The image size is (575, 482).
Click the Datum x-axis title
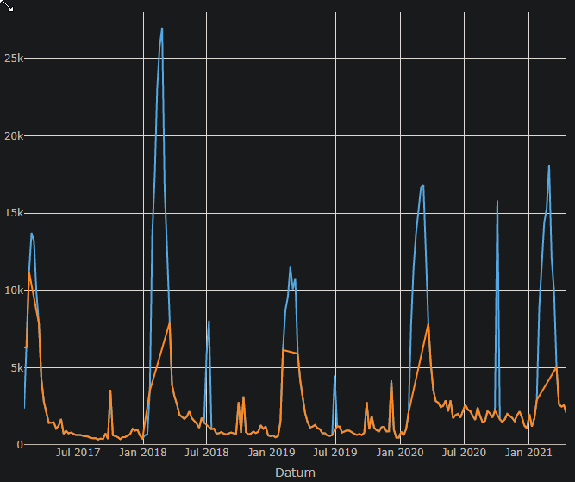(x=295, y=473)
